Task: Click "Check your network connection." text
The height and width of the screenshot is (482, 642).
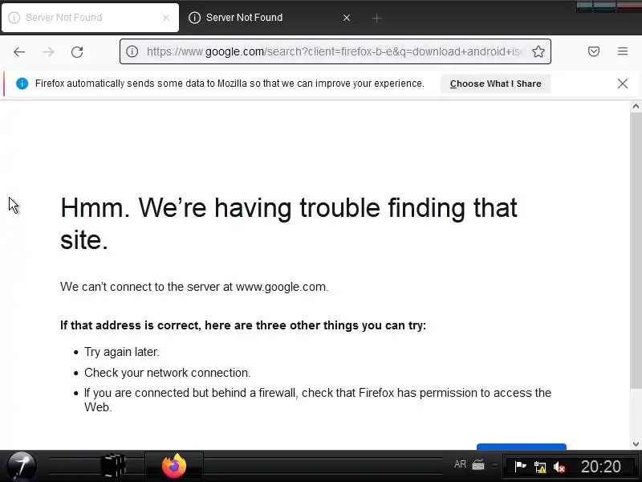Action: point(167,373)
